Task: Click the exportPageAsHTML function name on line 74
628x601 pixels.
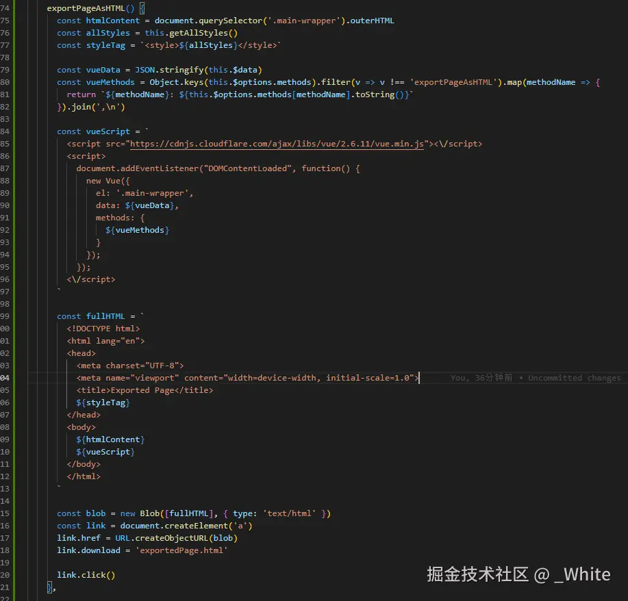Action: (x=89, y=8)
